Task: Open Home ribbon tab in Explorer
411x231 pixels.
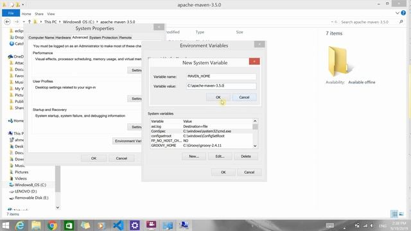Action: tap(26, 14)
